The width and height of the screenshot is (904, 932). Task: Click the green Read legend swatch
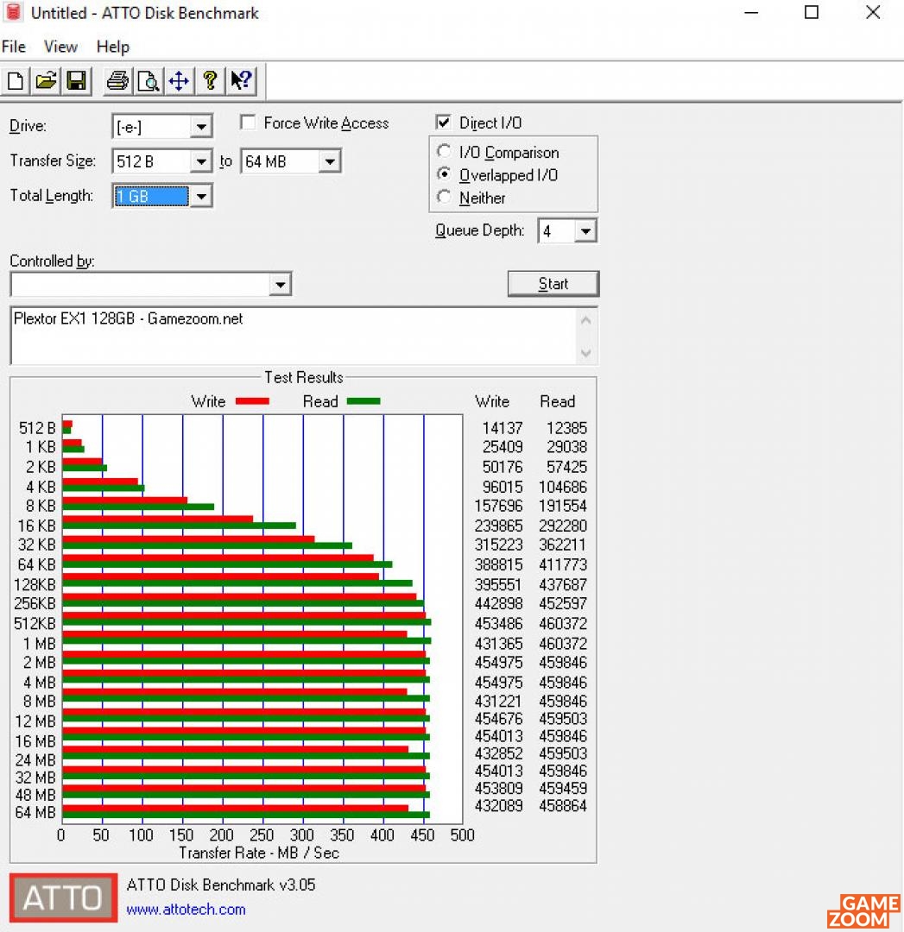tap(363, 401)
